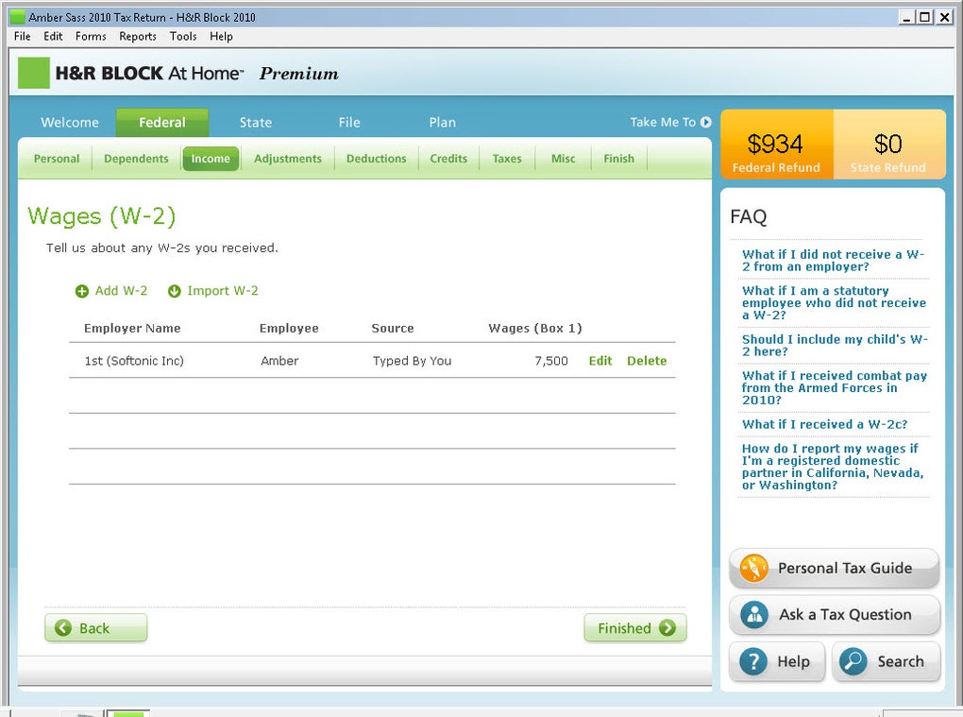
Task: Click the Help button in sidebar
Action: point(776,661)
